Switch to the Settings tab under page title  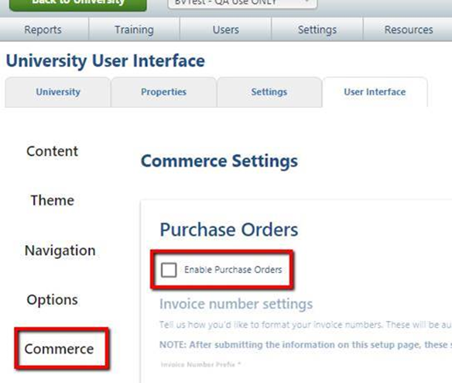(x=269, y=92)
